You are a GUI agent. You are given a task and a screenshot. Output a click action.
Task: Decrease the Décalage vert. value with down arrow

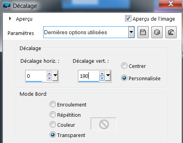tap(102, 78)
